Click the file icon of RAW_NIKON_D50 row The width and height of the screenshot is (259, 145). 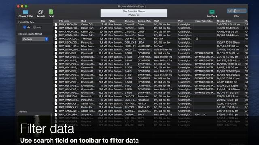(56, 50)
